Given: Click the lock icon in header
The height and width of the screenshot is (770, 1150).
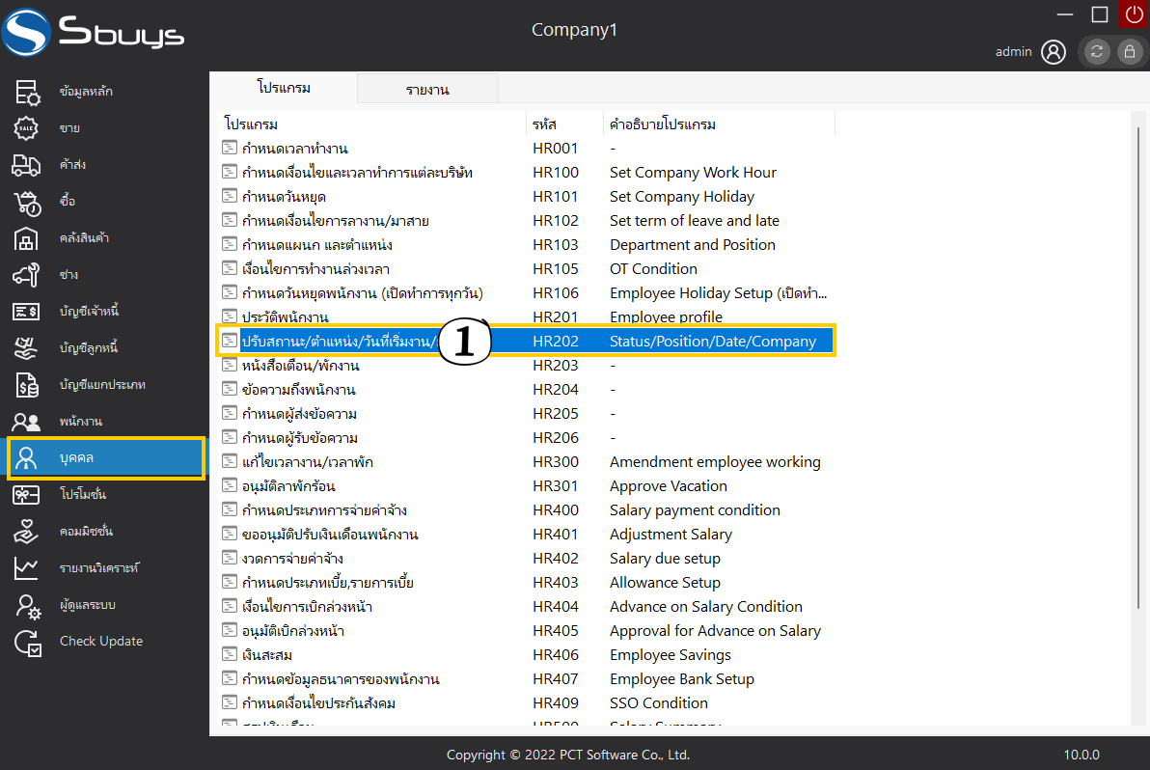Looking at the screenshot, I should 1127,52.
